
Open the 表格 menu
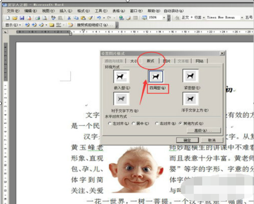click(119, 11)
